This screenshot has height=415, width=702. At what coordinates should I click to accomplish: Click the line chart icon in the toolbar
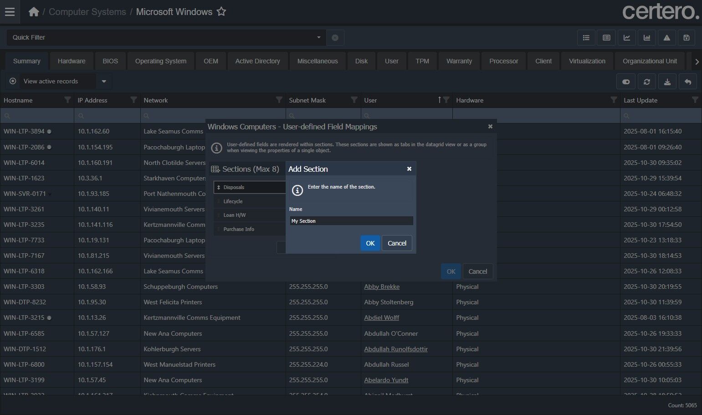click(627, 38)
